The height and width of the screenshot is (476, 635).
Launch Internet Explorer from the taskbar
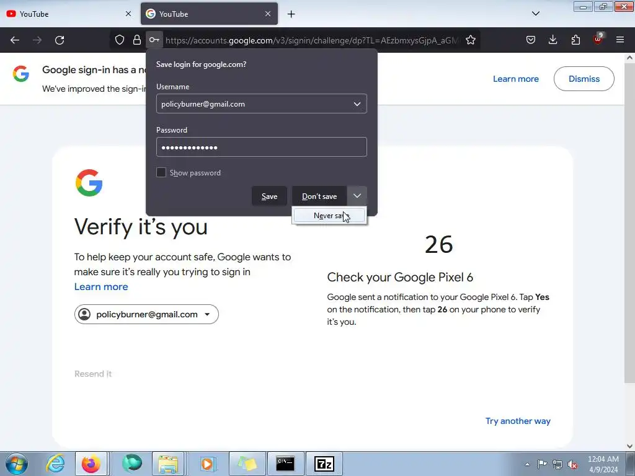pyautogui.click(x=55, y=464)
